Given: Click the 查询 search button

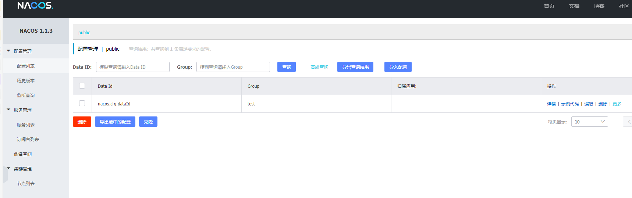Looking at the screenshot, I should (x=287, y=67).
